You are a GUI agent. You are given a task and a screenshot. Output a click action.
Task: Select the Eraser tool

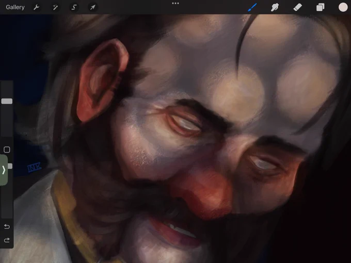[297, 7]
